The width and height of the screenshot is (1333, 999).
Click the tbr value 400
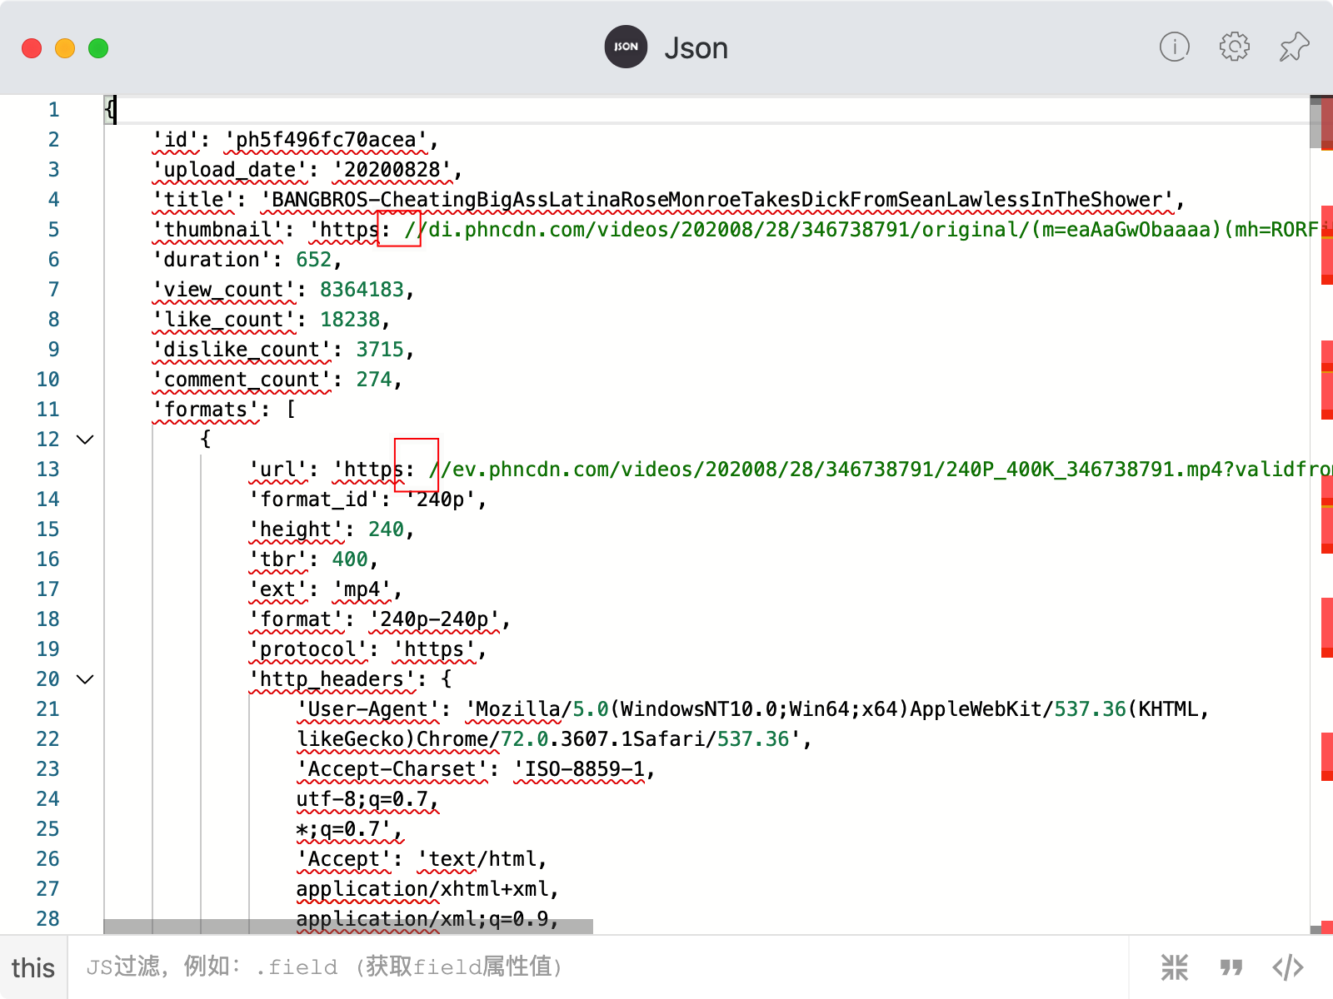pos(350,559)
